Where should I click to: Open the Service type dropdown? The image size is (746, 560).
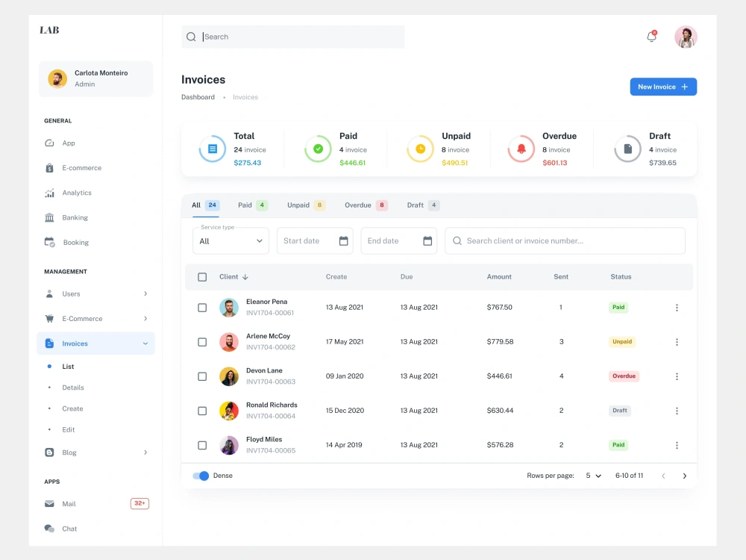point(231,240)
